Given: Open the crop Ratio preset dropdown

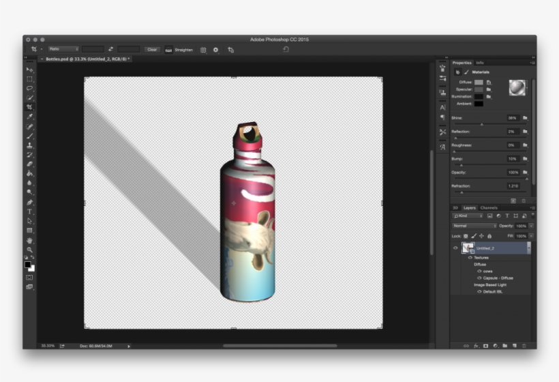Looking at the screenshot, I should pyautogui.click(x=63, y=49).
